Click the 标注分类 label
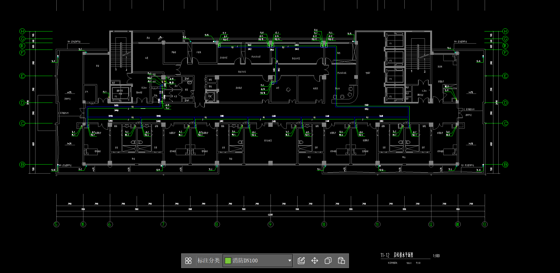The height and width of the screenshot is (273, 560). pos(209,261)
